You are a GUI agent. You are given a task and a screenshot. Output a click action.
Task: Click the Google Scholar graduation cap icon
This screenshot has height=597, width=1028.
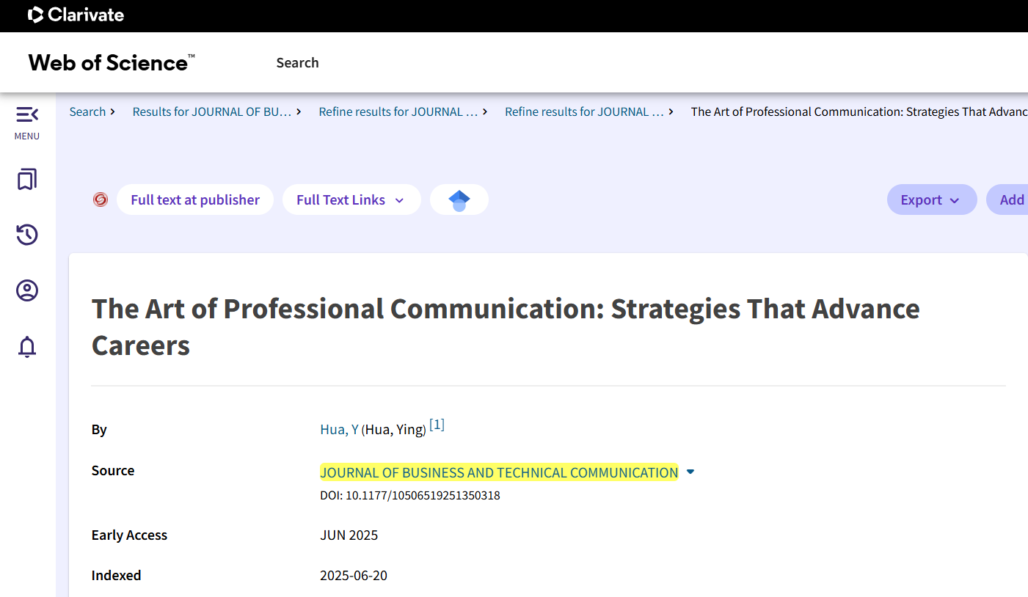pyautogui.click(x=459, y=199)
